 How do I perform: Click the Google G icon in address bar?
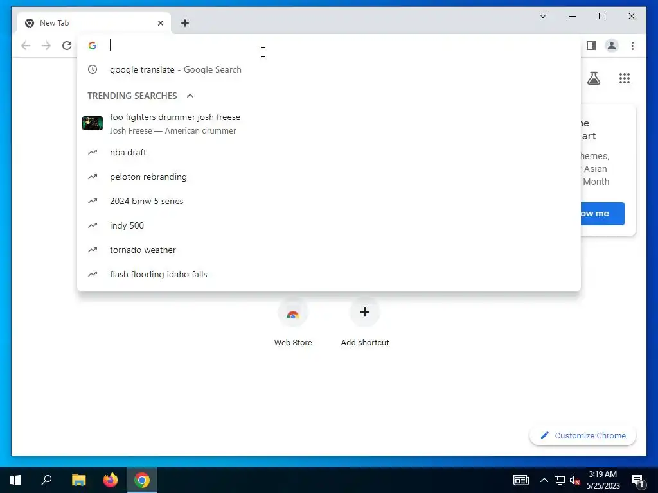click(x=93, y=46)
